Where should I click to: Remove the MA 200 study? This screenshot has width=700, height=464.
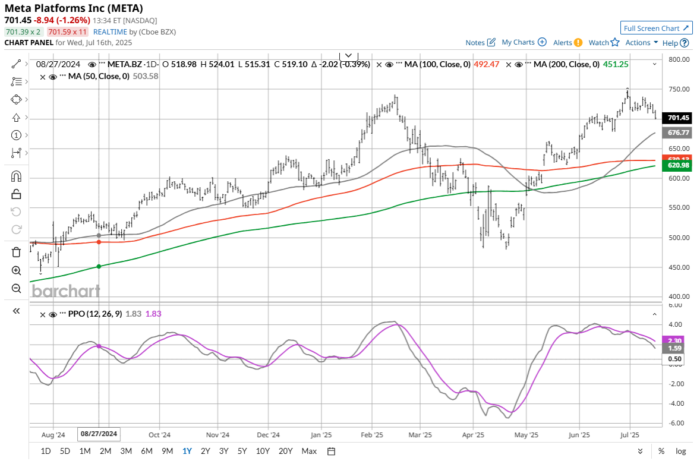509,65
